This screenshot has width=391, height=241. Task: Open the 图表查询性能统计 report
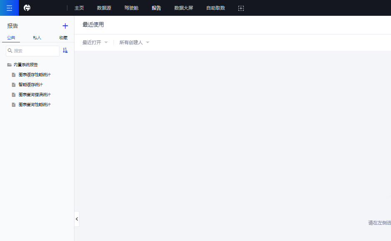(x=35, y=105)
